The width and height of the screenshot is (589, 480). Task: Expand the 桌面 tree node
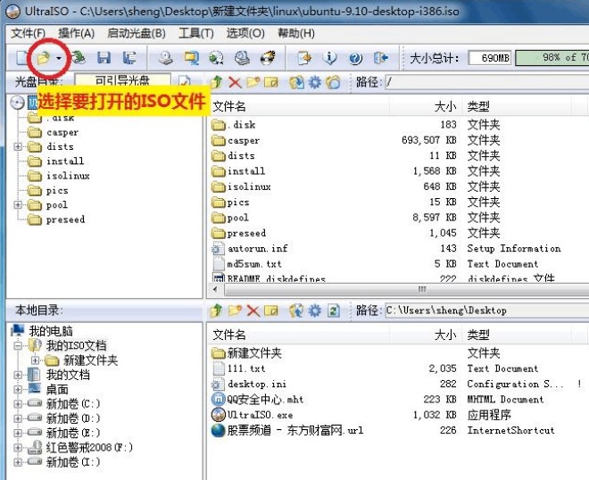(x=18, y=390)
